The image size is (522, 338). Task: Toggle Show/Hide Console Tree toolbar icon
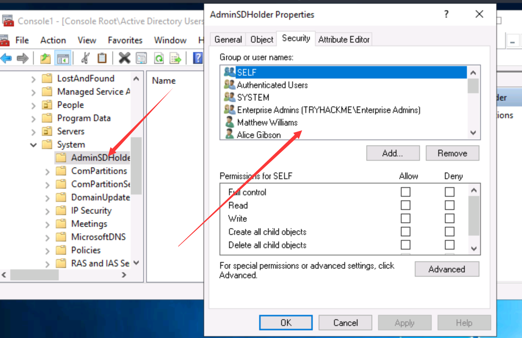tap(63, 58)
